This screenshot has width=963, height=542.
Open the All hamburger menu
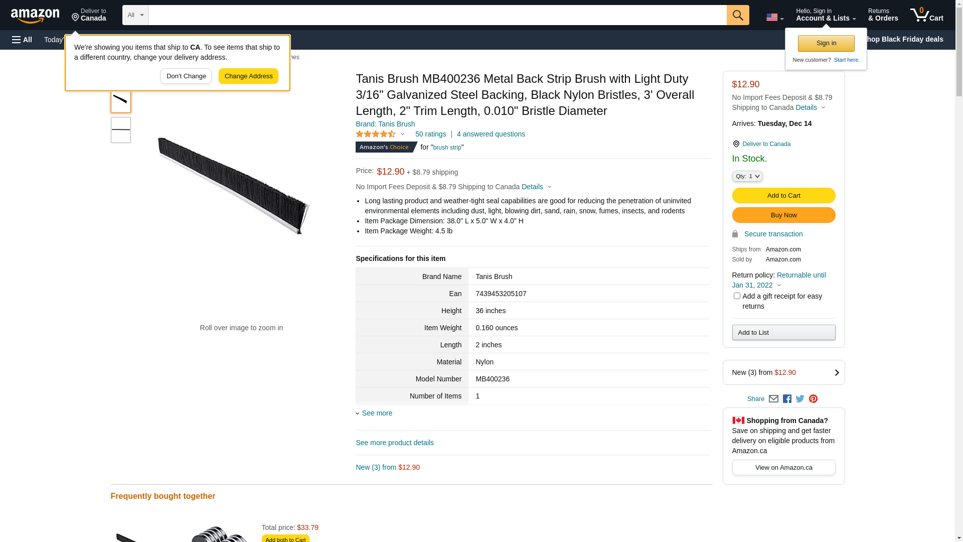(22, 40)
